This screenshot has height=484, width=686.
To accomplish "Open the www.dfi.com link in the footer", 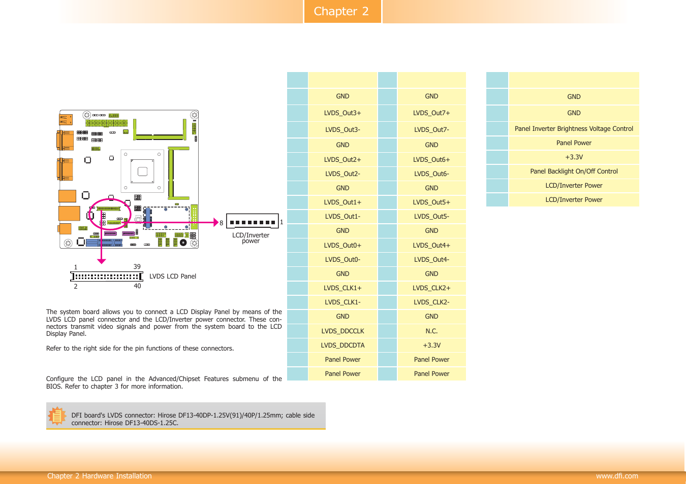I will click(x=617, y=476).
